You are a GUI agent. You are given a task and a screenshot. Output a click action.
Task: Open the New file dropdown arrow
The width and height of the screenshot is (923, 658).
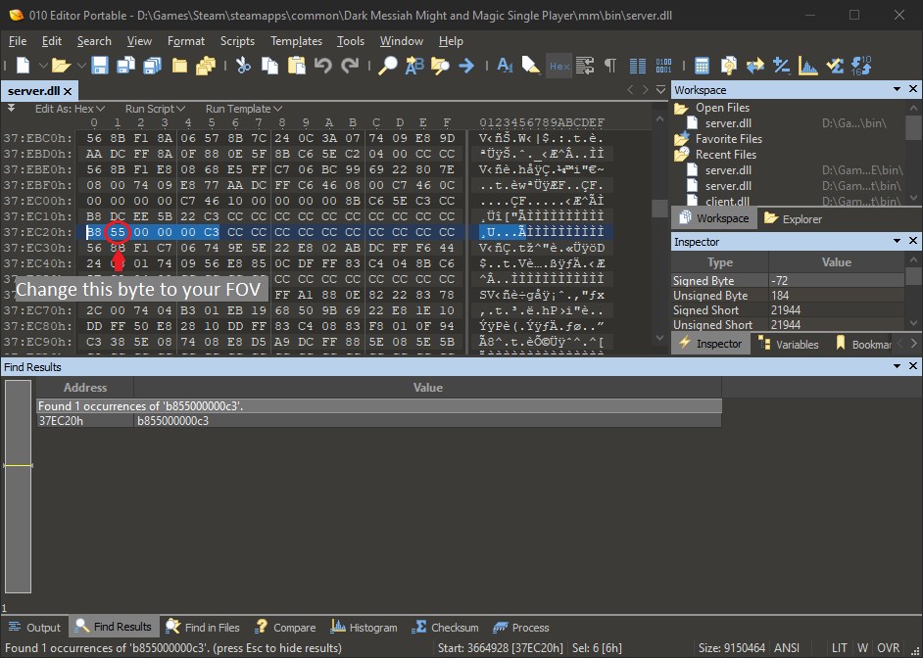[43, 66]
